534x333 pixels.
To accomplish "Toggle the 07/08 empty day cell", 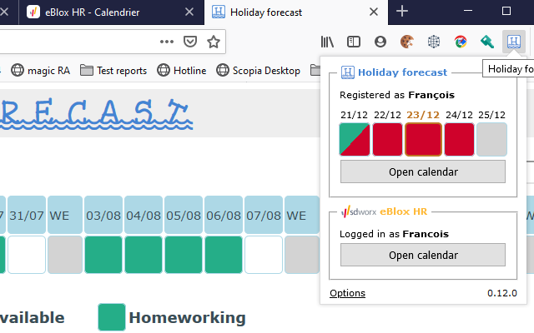I will click(264, 255).
